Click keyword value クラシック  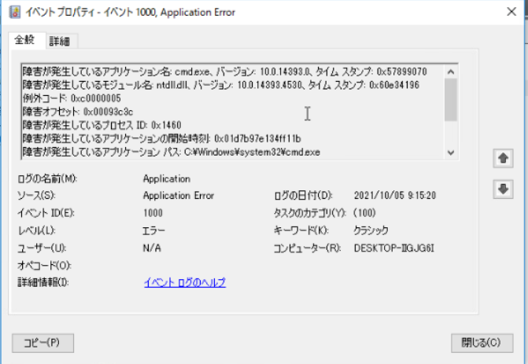coord(371,230)
